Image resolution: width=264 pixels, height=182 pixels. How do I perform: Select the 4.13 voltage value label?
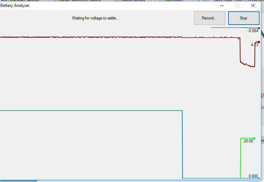pos(254,45)
